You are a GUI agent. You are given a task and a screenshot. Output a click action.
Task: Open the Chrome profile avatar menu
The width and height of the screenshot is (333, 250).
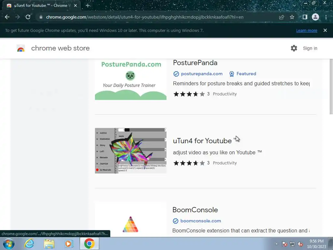click(x=315, y=17)
